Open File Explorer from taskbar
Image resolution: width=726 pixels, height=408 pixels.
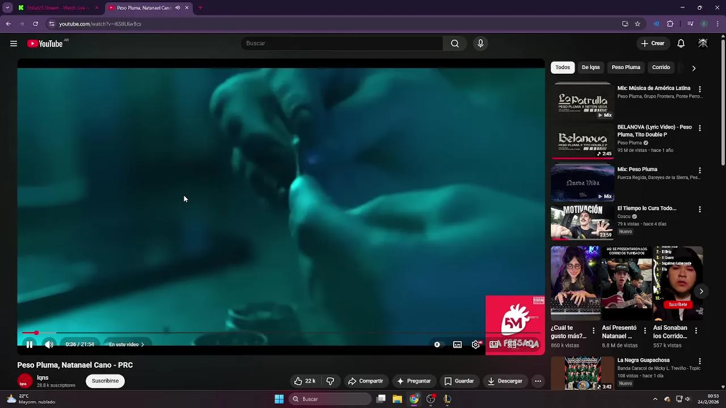(x=397, y=399)
